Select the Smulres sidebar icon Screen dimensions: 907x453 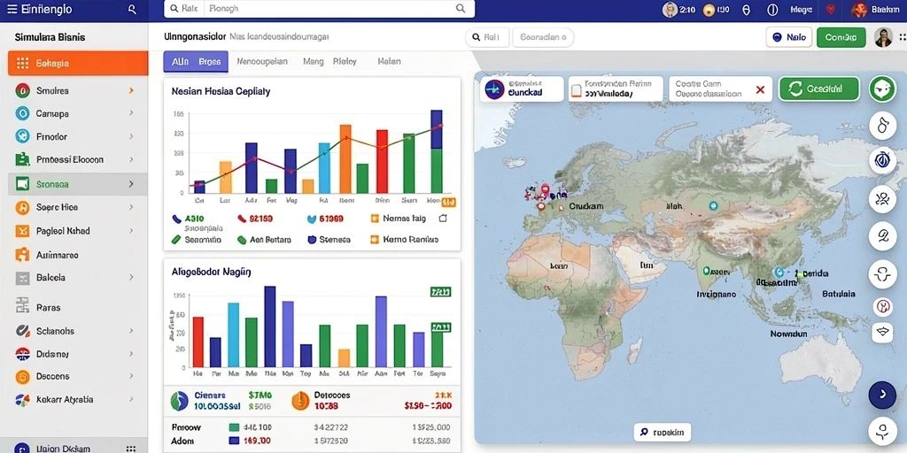[x=22, y=91]
